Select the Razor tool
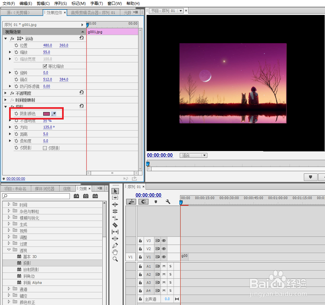The image size is (325, 305). coord(115,225)
